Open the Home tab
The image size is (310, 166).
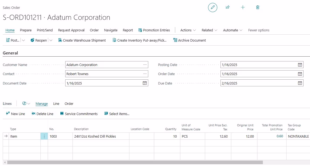(10, 30)
